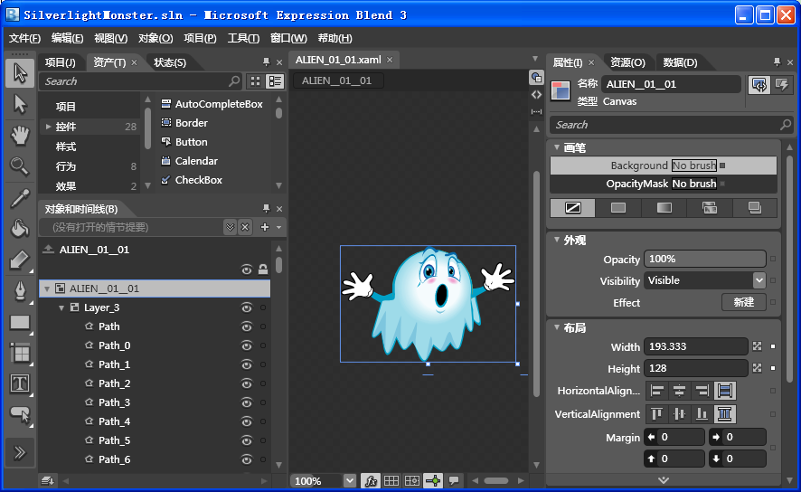801x492 pixels.
Task: Set Width to Auto
Action: click(x=757, y=346)
